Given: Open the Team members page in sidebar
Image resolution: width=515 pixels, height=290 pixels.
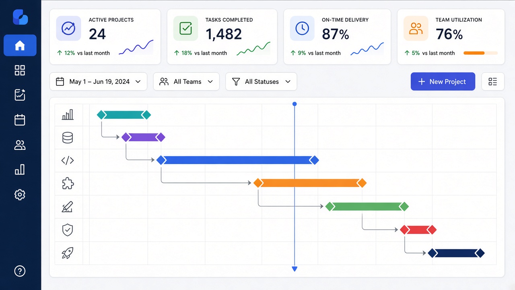Looking at the screenshot, I should tap(20, 145).
